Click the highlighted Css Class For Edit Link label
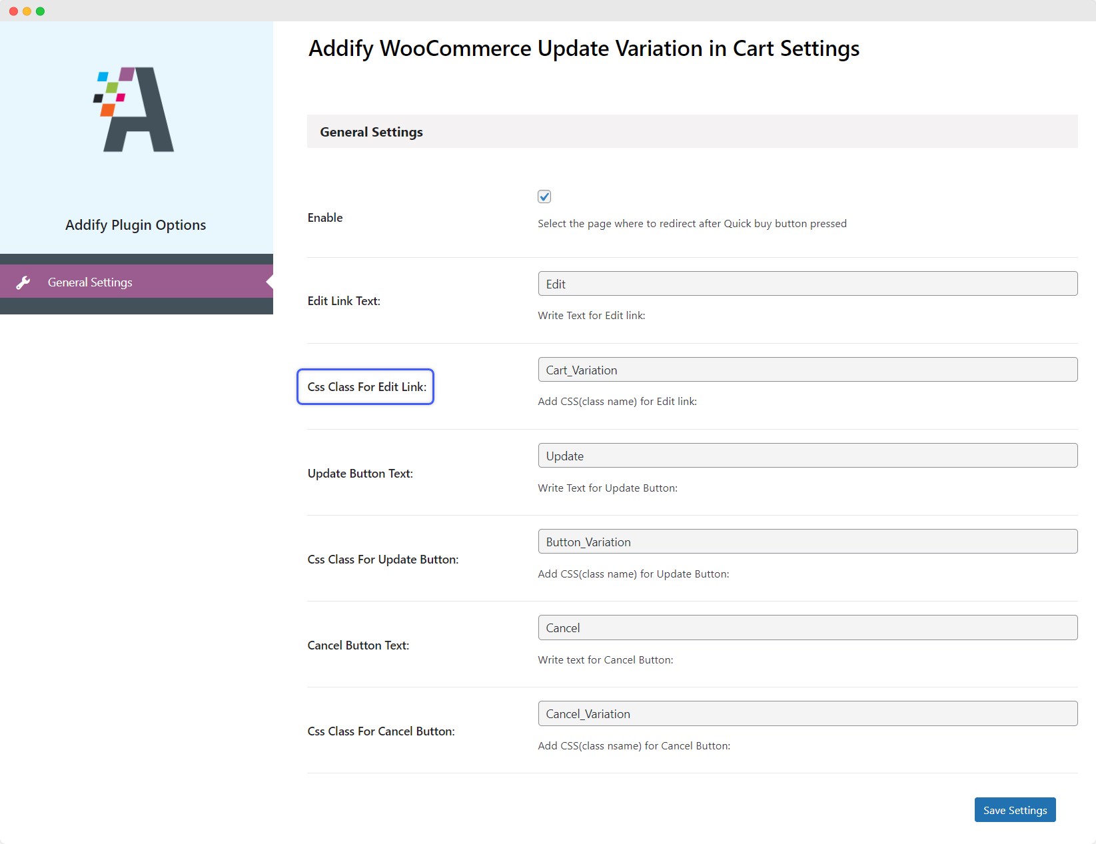 click(366, 387)
